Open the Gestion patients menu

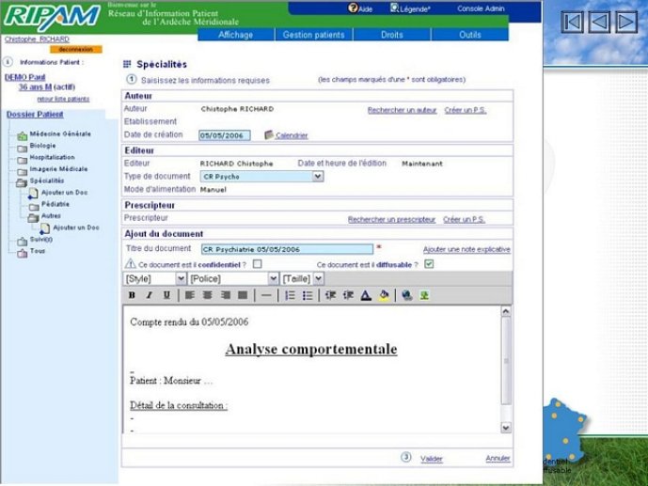[314, 35]
